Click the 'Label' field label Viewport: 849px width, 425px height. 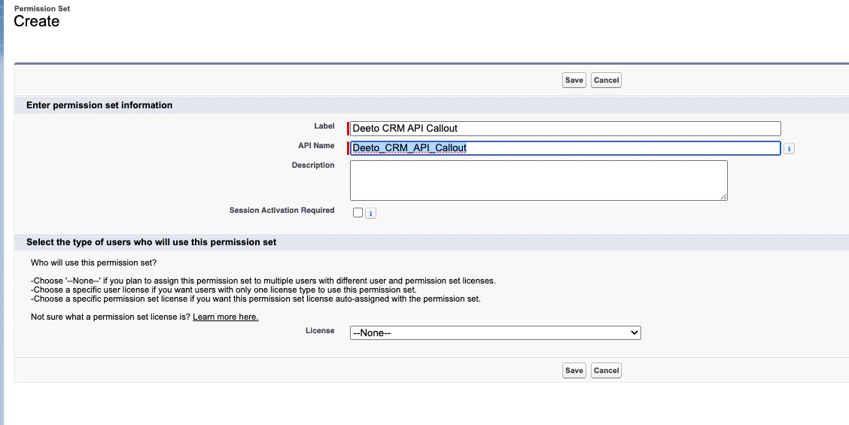click(x=324, y=126)
